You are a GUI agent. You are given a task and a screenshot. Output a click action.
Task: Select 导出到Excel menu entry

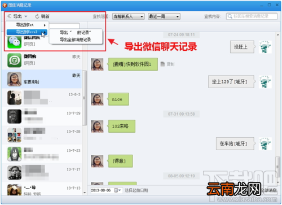(27, 32)
